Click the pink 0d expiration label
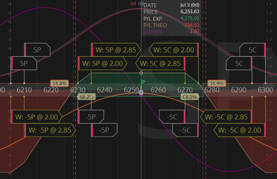This screenshot has width=277, height=179. coord(133,4)
